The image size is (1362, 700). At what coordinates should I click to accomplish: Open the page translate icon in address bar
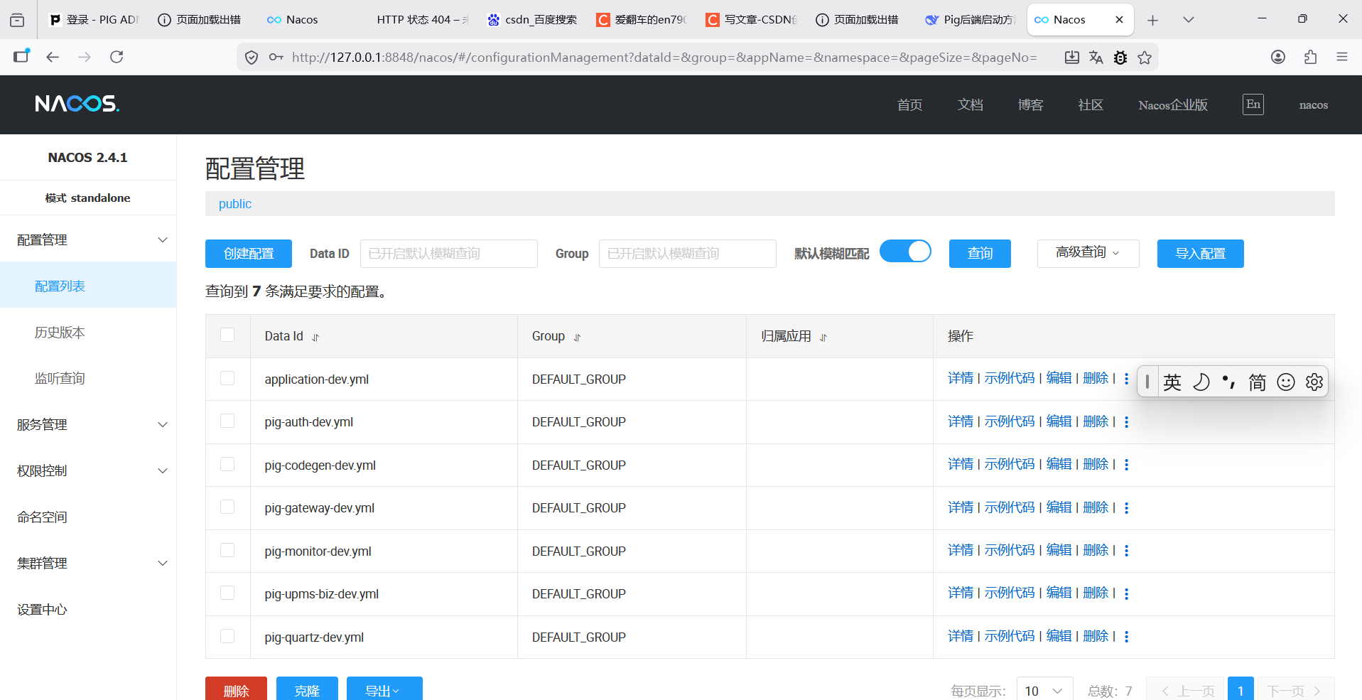pyautogui.click(x=1096, y=58)
